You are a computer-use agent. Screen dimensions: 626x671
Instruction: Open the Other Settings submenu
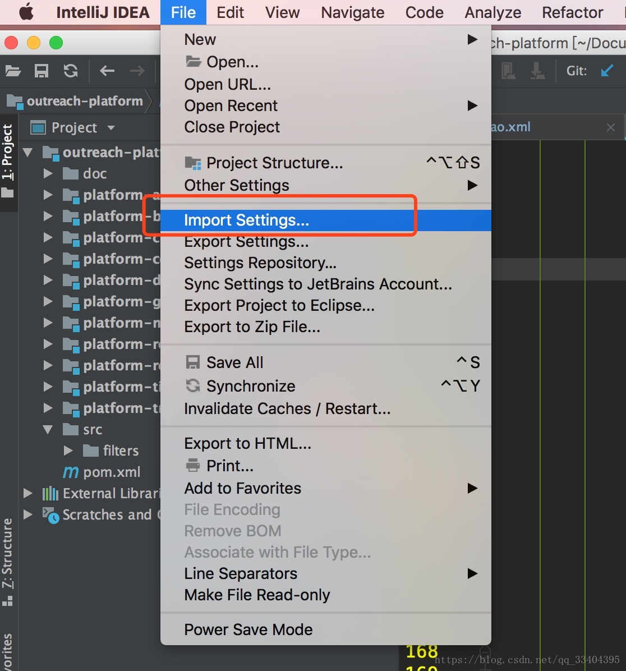click(x=326, y=185)
